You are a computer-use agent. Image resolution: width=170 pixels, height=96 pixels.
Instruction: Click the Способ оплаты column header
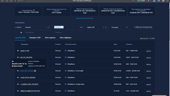(x=70, y=44)
